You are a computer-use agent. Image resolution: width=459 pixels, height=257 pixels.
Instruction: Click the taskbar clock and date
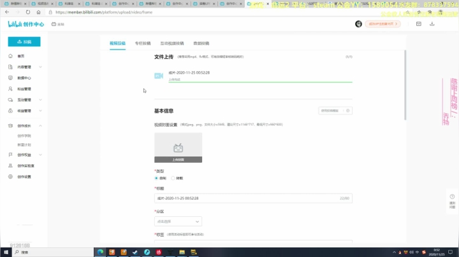(x=437, y=252)
